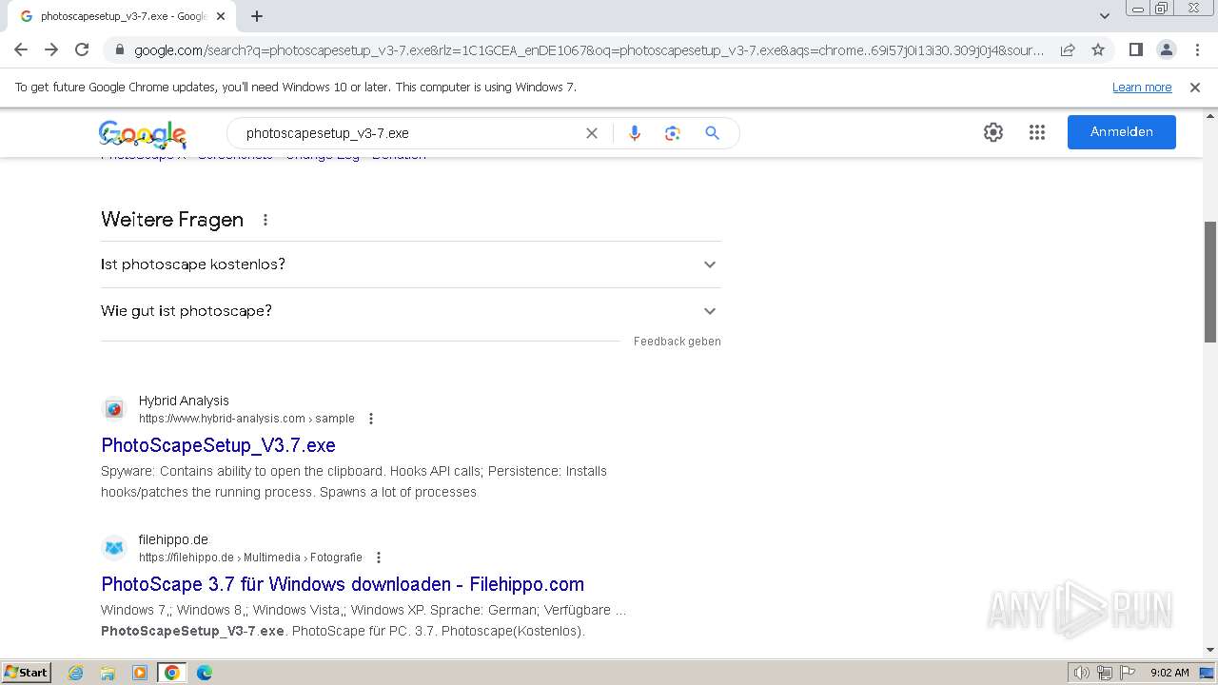
Task: Open more options for Hybrid Analysis result
Action: (371, 419)
